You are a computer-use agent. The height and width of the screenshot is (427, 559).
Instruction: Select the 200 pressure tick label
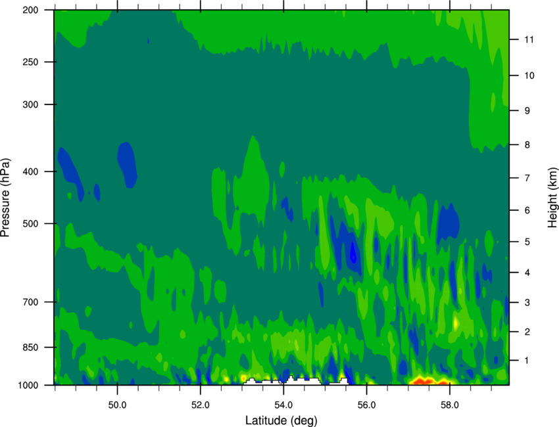(x=30, y=10)
